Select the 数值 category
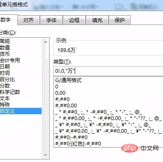This screenshot has width=163, height=162. point(21,48)
